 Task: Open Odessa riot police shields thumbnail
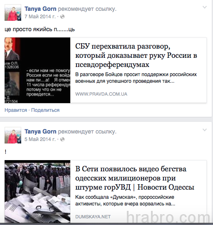[37, 191]
